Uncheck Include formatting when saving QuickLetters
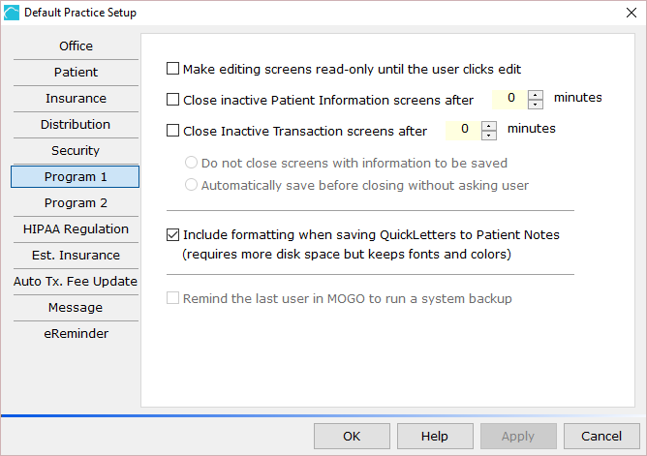Image resolution: width=647 pixels, height=456 pixels. click(173, 234)
